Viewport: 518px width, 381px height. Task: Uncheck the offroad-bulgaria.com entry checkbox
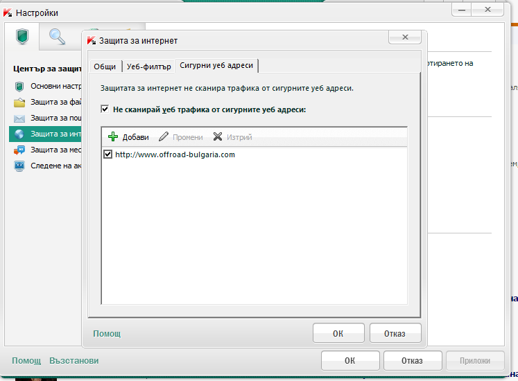click(x=107, y=154)
